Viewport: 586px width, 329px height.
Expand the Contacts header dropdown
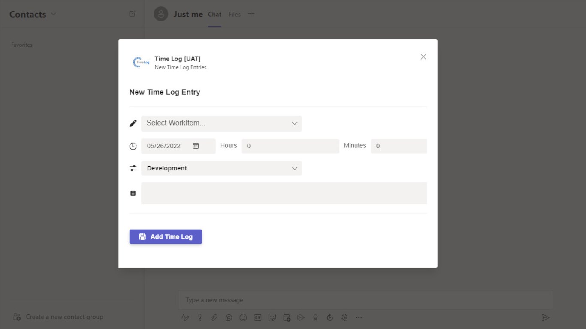[x=54, y=14]
